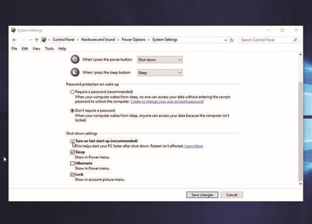Open the sleep button action dropdown
Image resolution: width=312 pixels, height=224 pixels.
pyautogui.click(x=160, y=73)
